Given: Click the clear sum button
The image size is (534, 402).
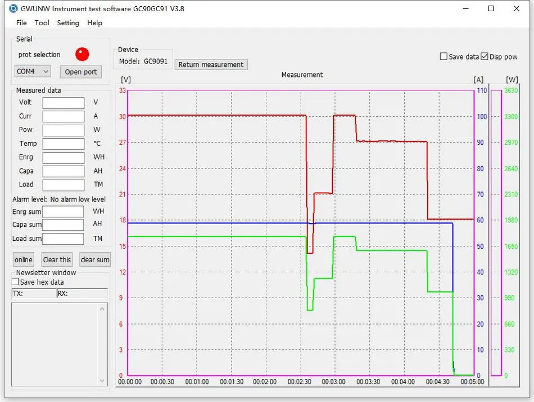Looking at the screenshot, I should pos(95,260).
